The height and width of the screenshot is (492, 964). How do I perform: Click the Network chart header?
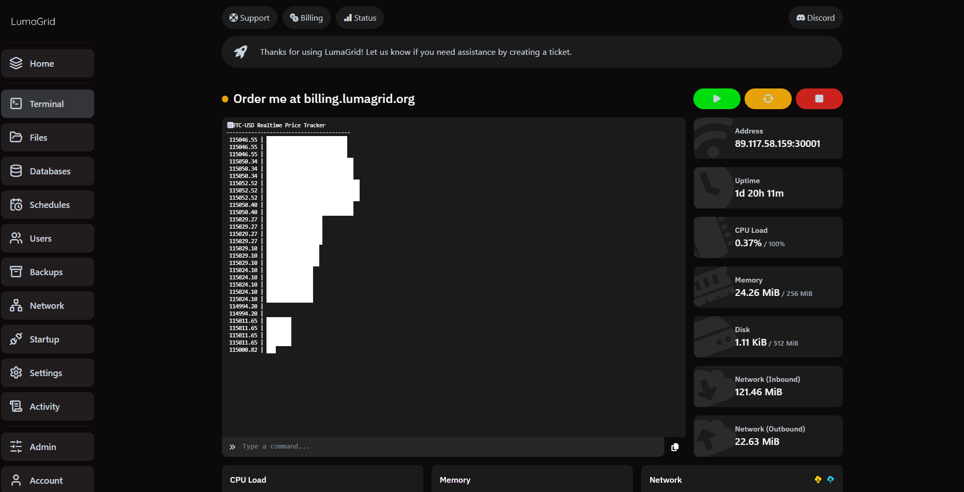665,480
